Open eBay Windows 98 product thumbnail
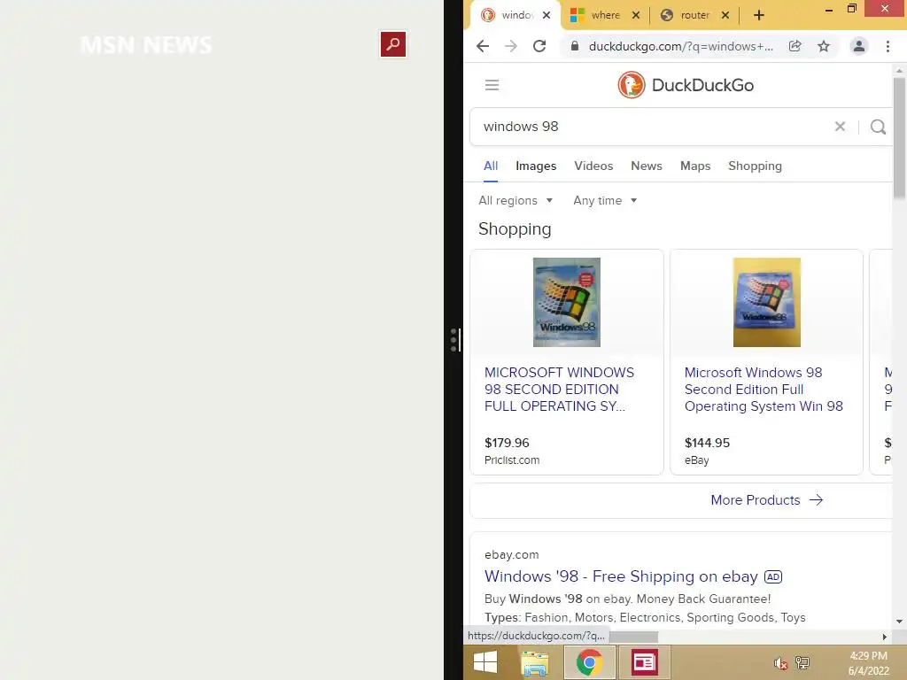This screenshot has width=907, height=680. tap(766, 302)
